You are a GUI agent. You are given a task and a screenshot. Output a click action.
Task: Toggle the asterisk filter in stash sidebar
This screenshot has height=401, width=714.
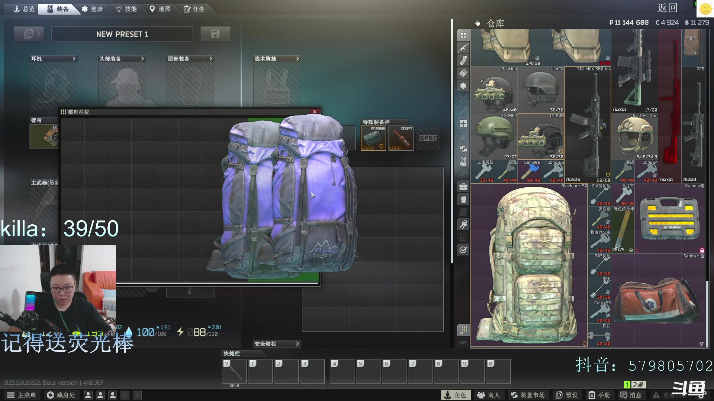(463, 86)
